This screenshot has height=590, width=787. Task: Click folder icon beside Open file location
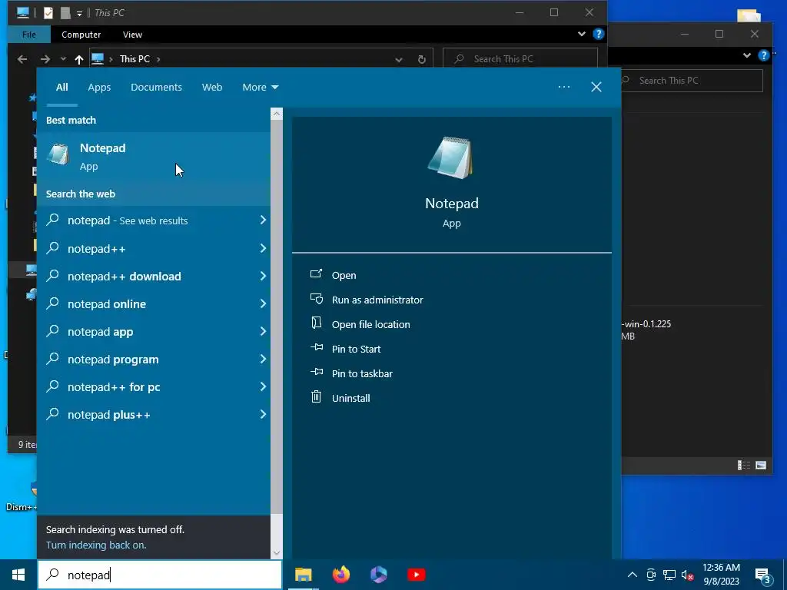[x=316, y=323]
